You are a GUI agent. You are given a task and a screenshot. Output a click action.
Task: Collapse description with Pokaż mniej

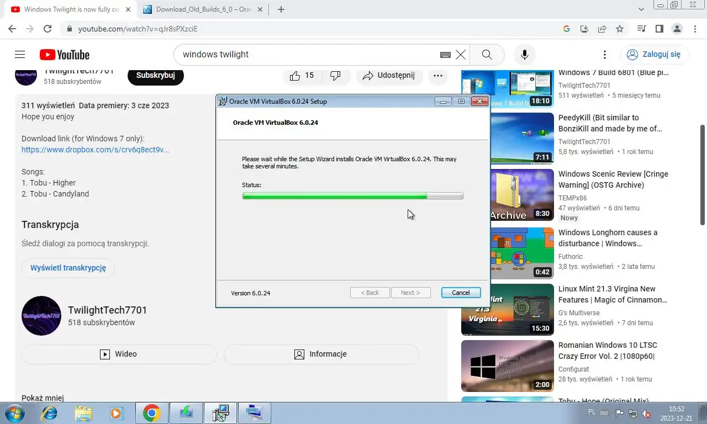(43, 397)
